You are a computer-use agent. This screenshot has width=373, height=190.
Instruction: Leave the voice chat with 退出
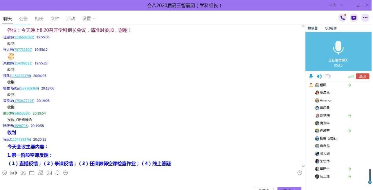(363, 76)
